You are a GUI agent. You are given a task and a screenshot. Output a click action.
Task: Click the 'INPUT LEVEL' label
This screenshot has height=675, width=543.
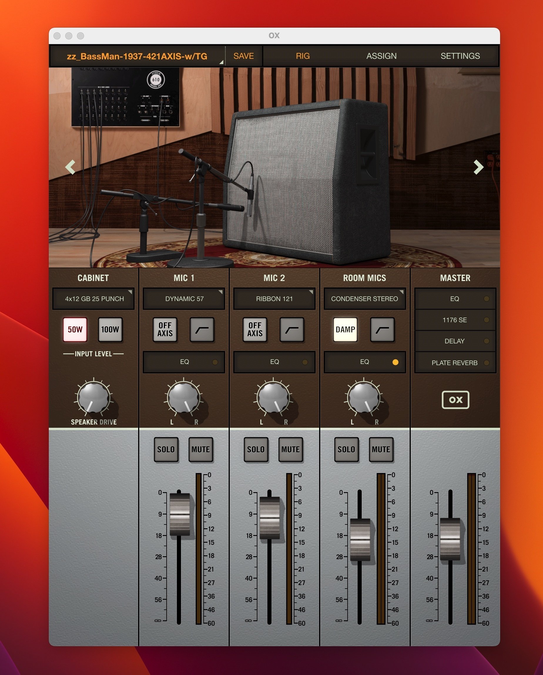(93, 354)
